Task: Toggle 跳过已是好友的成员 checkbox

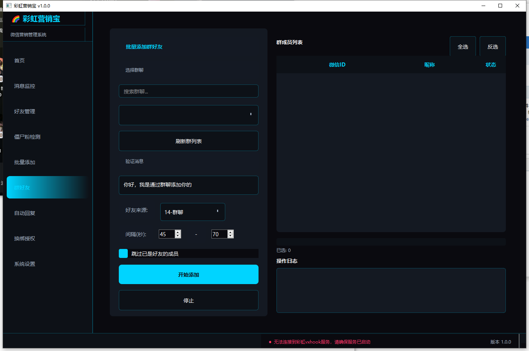Action: 123,253
